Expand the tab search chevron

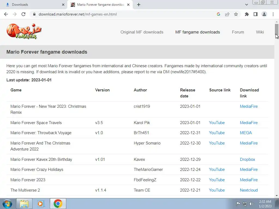[246, 5]
